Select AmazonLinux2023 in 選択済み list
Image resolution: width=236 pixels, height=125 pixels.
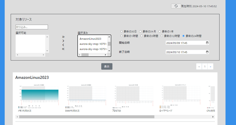(x=90, y=39)
